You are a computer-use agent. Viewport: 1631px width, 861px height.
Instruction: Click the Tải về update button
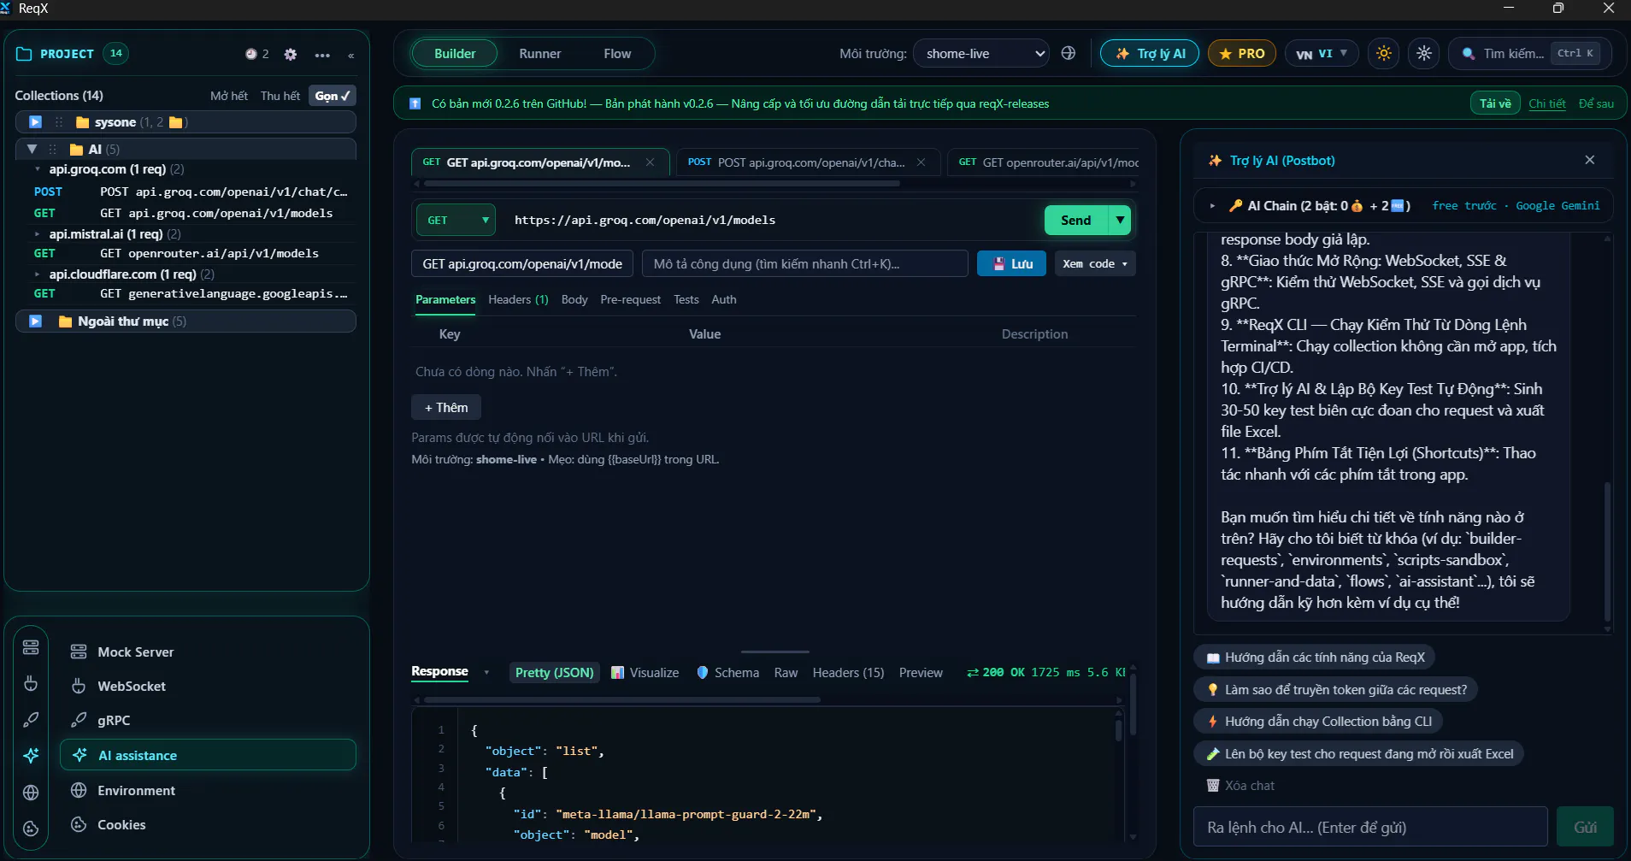[1495, 103]
